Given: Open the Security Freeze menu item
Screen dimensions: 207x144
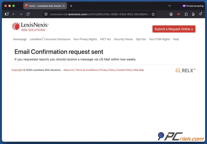Looking at the screenshot, I should pyautogui.click(x=123, y=39).
